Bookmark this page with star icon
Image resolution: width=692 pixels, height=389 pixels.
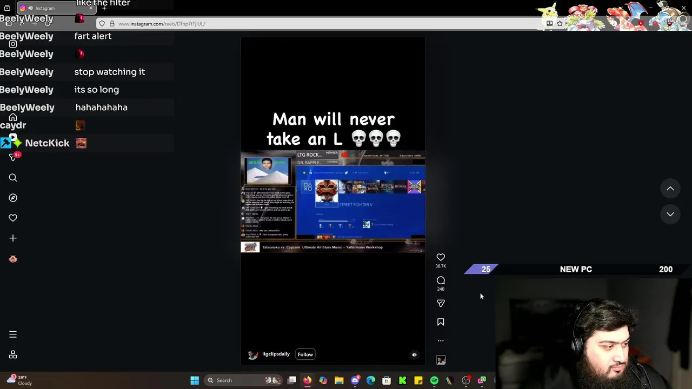(x=560, y=24)
